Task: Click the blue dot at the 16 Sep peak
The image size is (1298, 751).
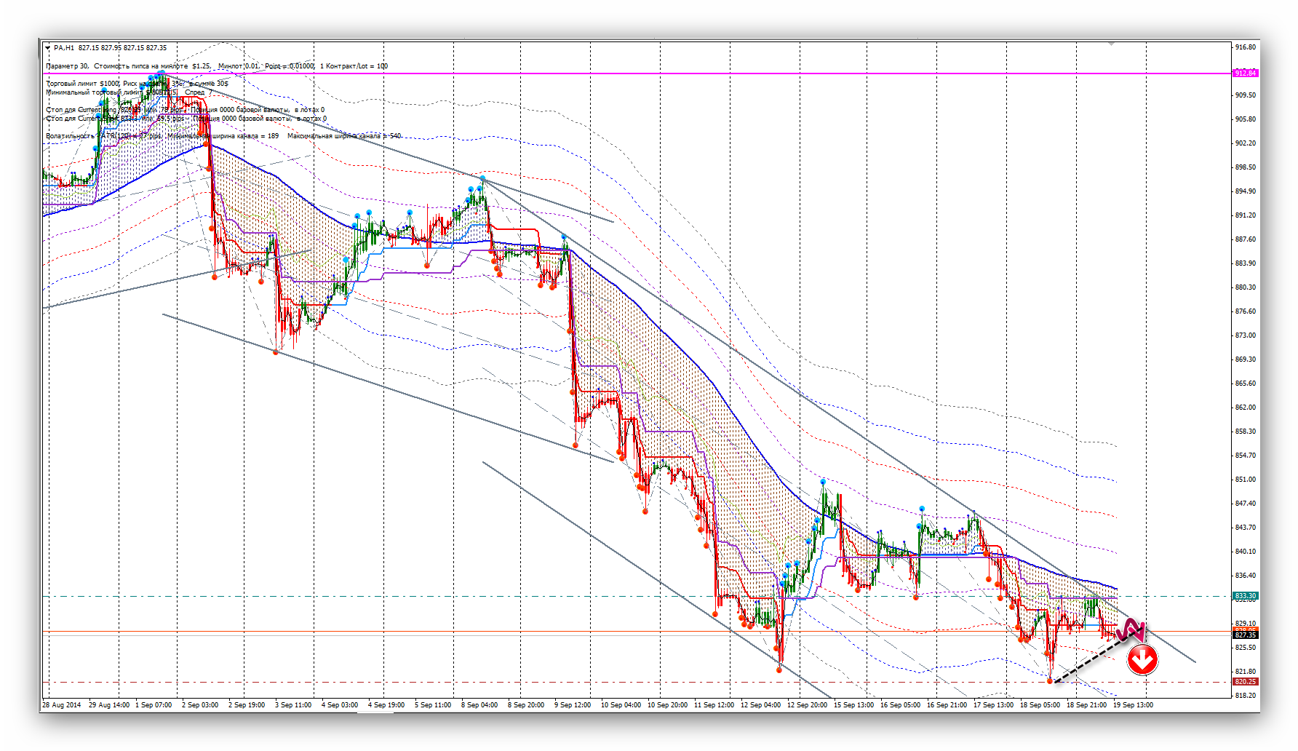Action: [x=922, y=509]
